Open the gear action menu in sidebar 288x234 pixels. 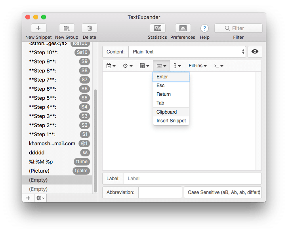40,198
